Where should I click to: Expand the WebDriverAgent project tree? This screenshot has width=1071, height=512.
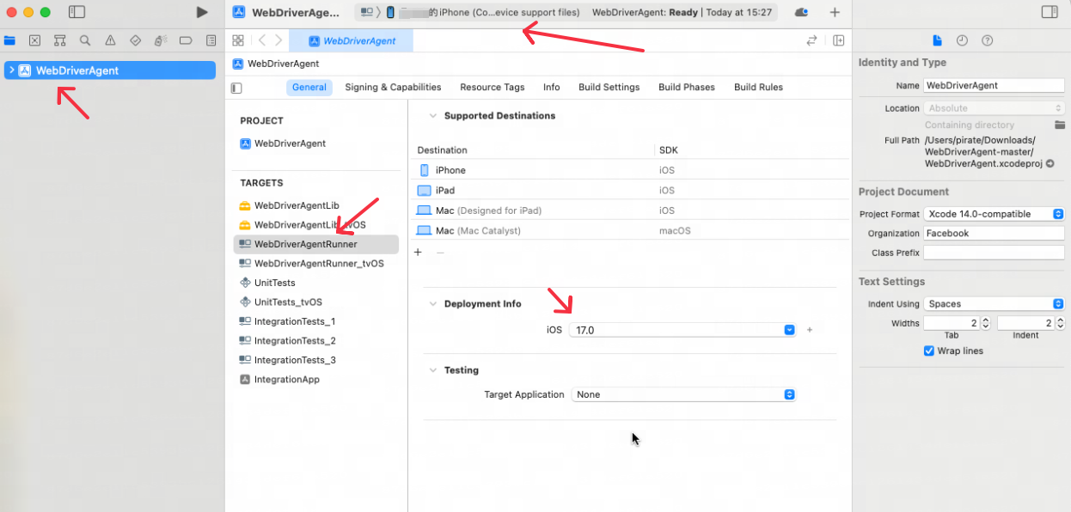pos(11,70)
